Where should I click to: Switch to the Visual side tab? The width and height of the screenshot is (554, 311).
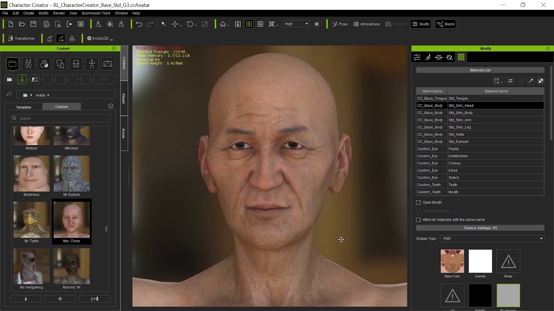point(124,98)
